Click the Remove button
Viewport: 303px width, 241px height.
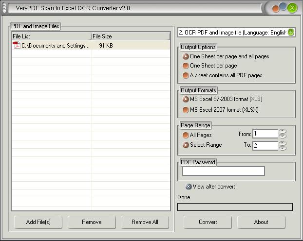pyautogui.click(x=92, y=222)
